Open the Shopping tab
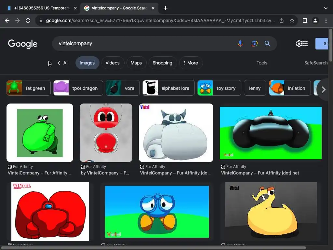This screenshot has width=333, height=250. 163,63
